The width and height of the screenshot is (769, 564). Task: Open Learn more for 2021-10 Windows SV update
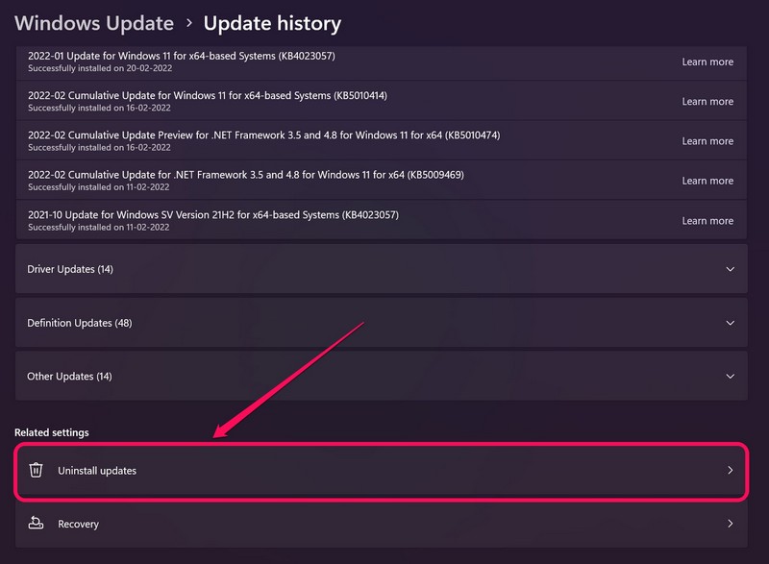point(707,221)
